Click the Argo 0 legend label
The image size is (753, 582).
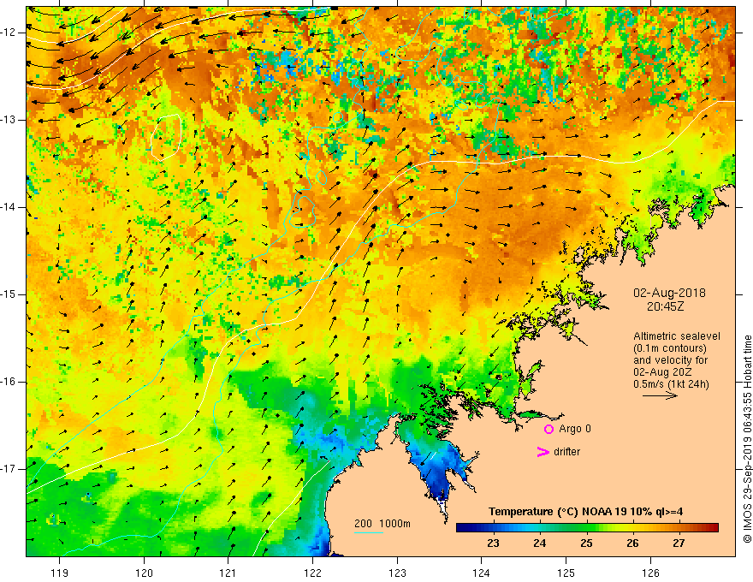575,429
